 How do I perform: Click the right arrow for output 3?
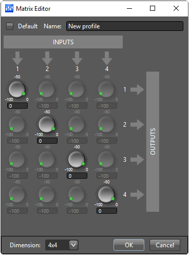[x=137, y=160]
